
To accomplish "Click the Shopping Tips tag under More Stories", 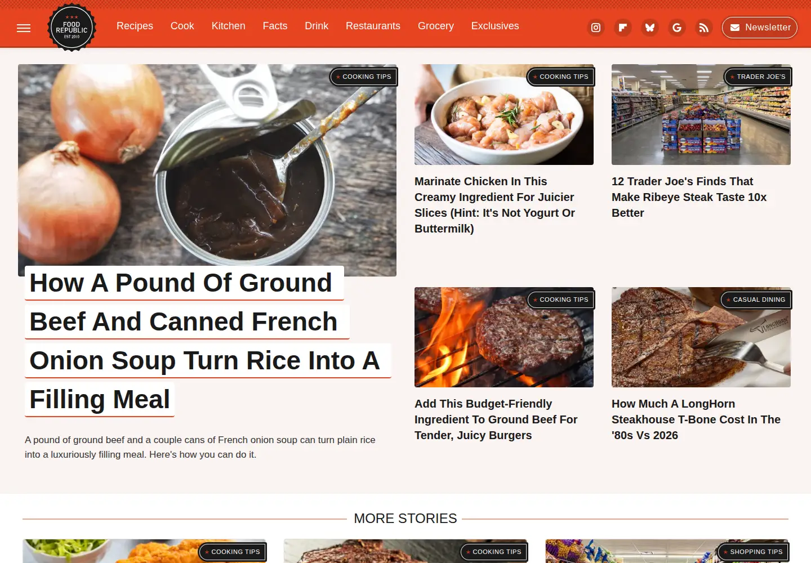I will (x=754, y=552).
